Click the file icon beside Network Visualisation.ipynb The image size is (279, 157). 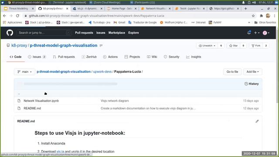19,101
